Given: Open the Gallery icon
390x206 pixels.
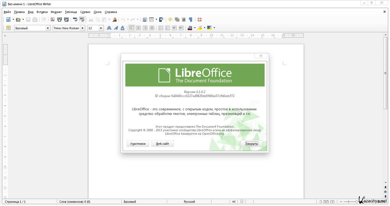Looking at the screenshot, I should click(x=177, y=20).
